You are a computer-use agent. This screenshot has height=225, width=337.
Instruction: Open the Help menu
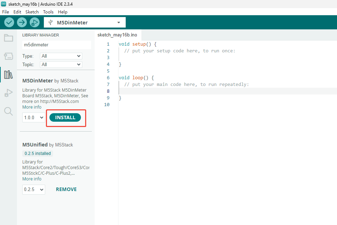(63, 12)
